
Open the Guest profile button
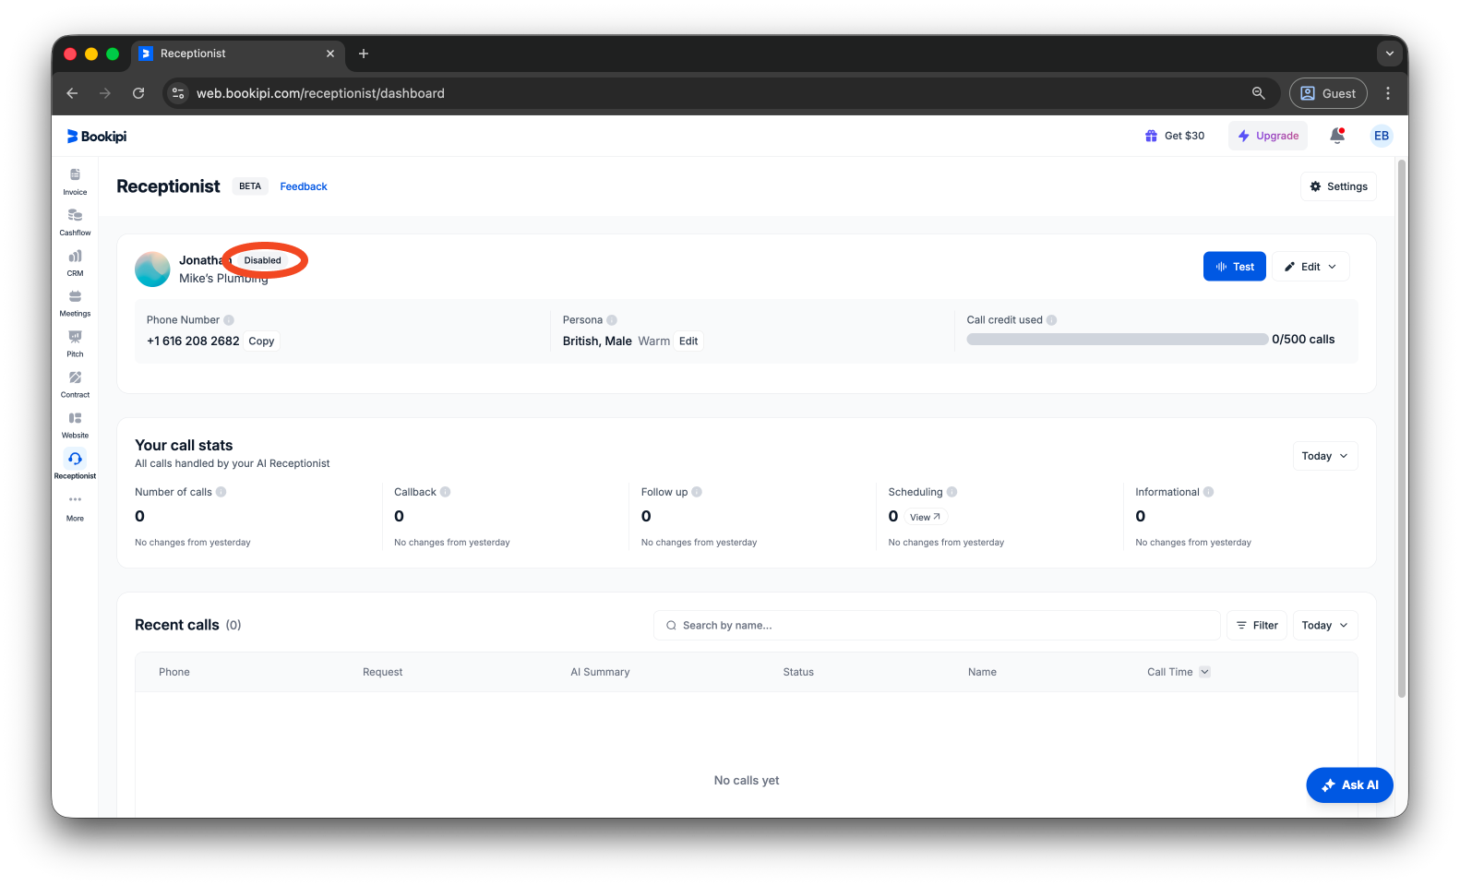point(1328,93)
